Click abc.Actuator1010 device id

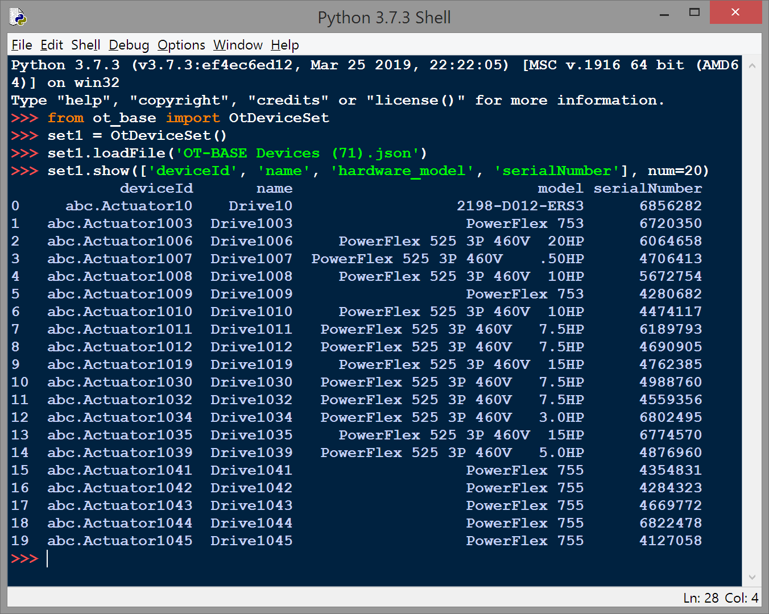pyautogui.click(x=120, y=312)
